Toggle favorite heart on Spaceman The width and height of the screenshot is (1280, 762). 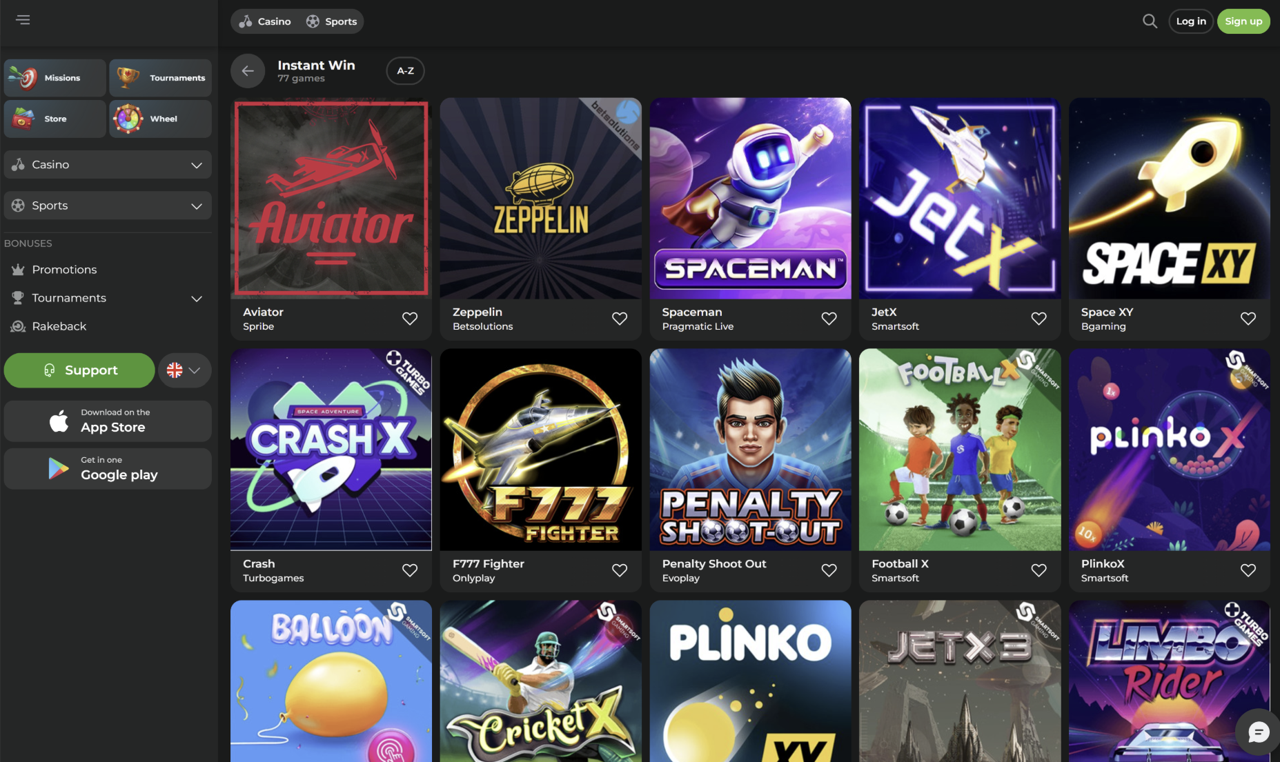(829, 319)
